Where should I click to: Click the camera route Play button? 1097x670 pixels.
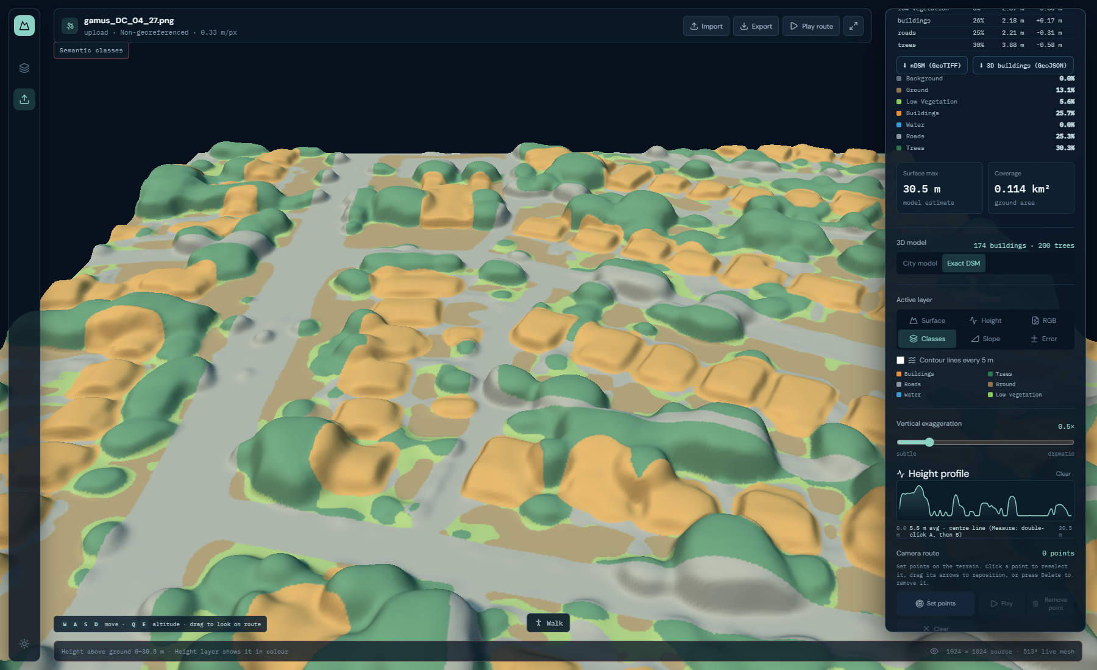pos(1001,604)
